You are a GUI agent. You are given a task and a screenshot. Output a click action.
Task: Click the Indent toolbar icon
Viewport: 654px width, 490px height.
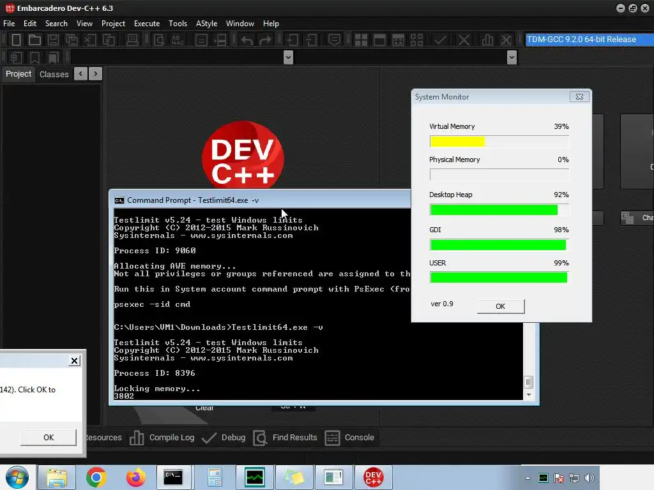coord(292,40)
